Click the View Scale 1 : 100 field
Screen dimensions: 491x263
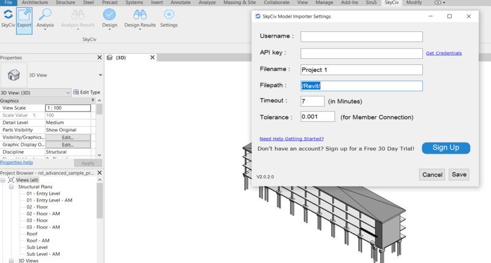point(68,108)
